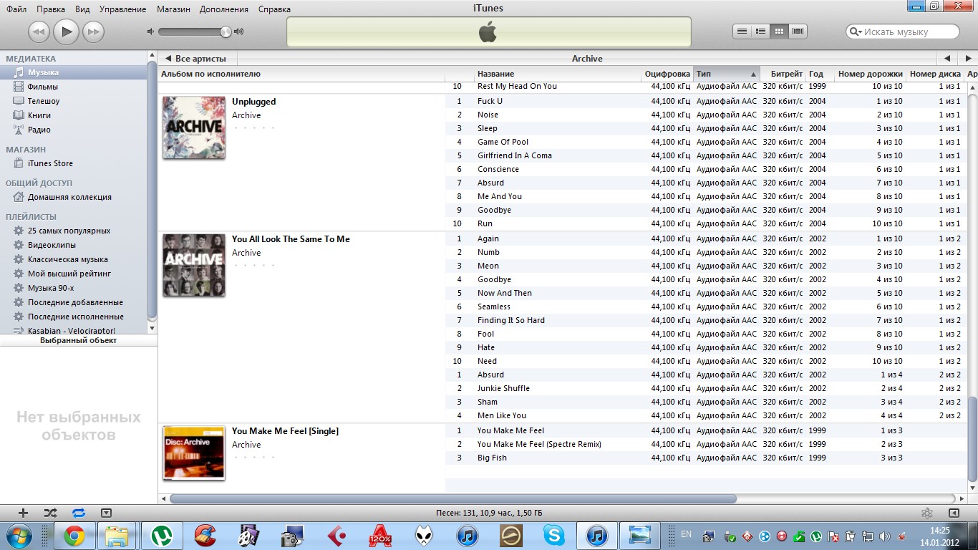Open the iTunes Store
Viewport: 978px width, 550px height.
50,163
